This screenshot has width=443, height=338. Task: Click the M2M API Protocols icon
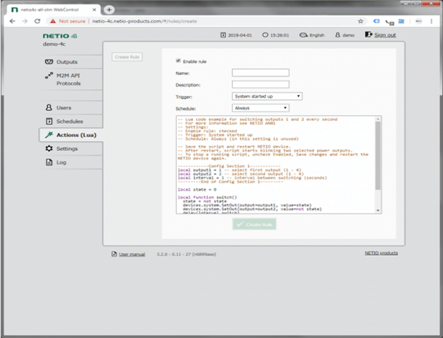(x=49, y=75)
